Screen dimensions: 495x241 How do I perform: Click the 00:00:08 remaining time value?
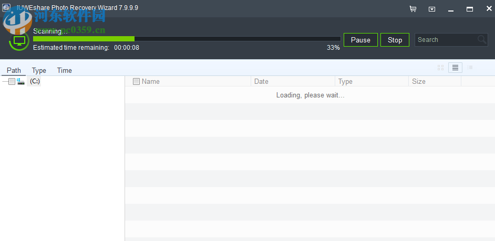tap(127, 48)
